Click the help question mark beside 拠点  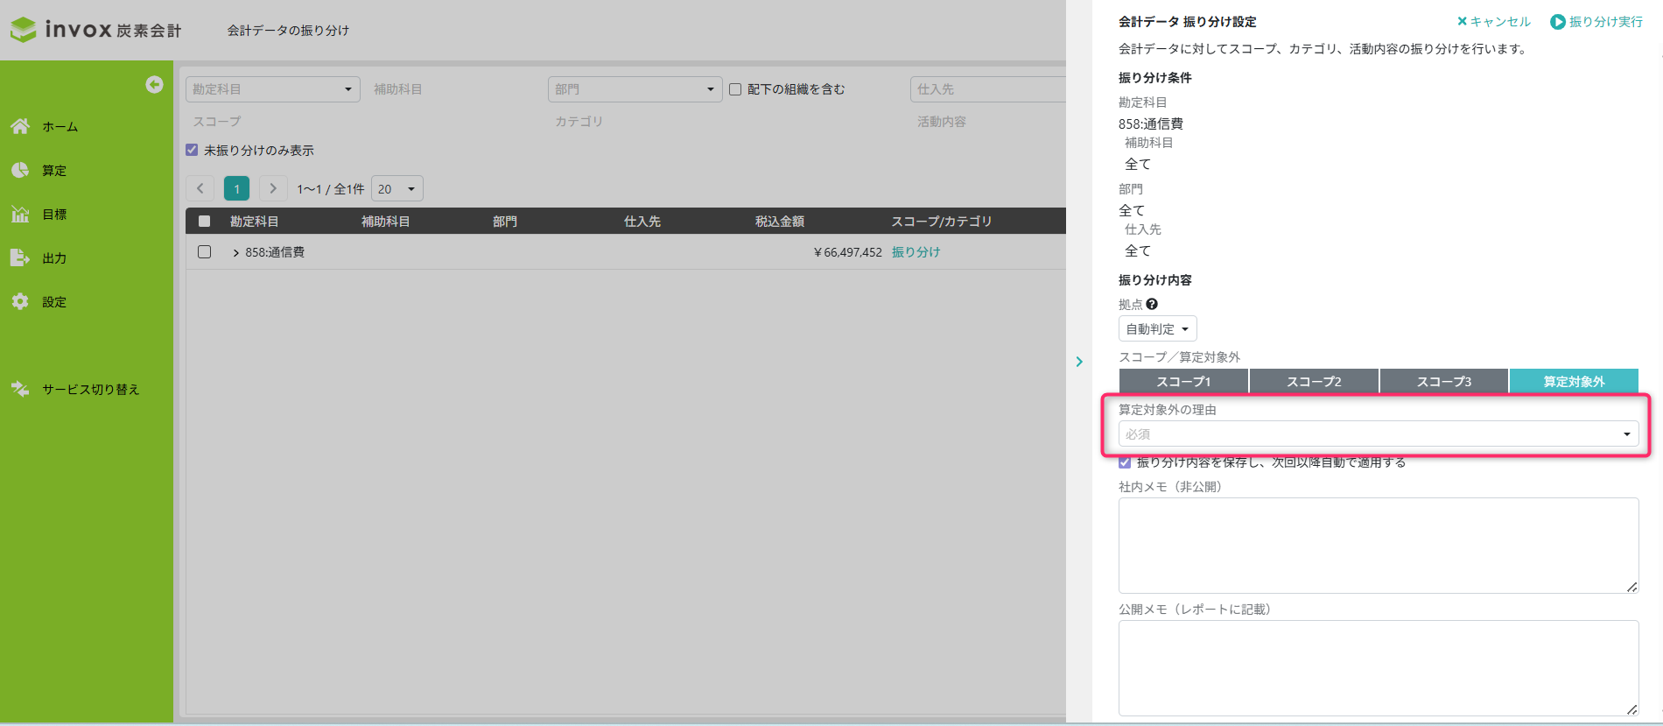[1152, 304]
